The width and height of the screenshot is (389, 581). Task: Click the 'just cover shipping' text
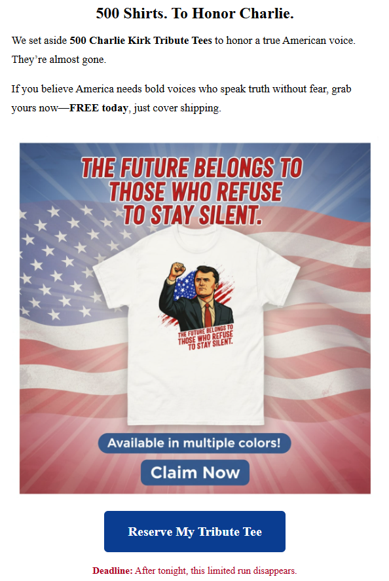177,108
